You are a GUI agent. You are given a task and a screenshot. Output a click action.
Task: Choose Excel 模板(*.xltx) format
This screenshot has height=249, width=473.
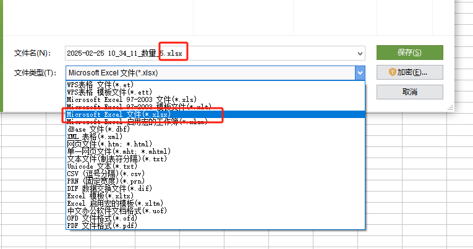click(x=215, y=196)
